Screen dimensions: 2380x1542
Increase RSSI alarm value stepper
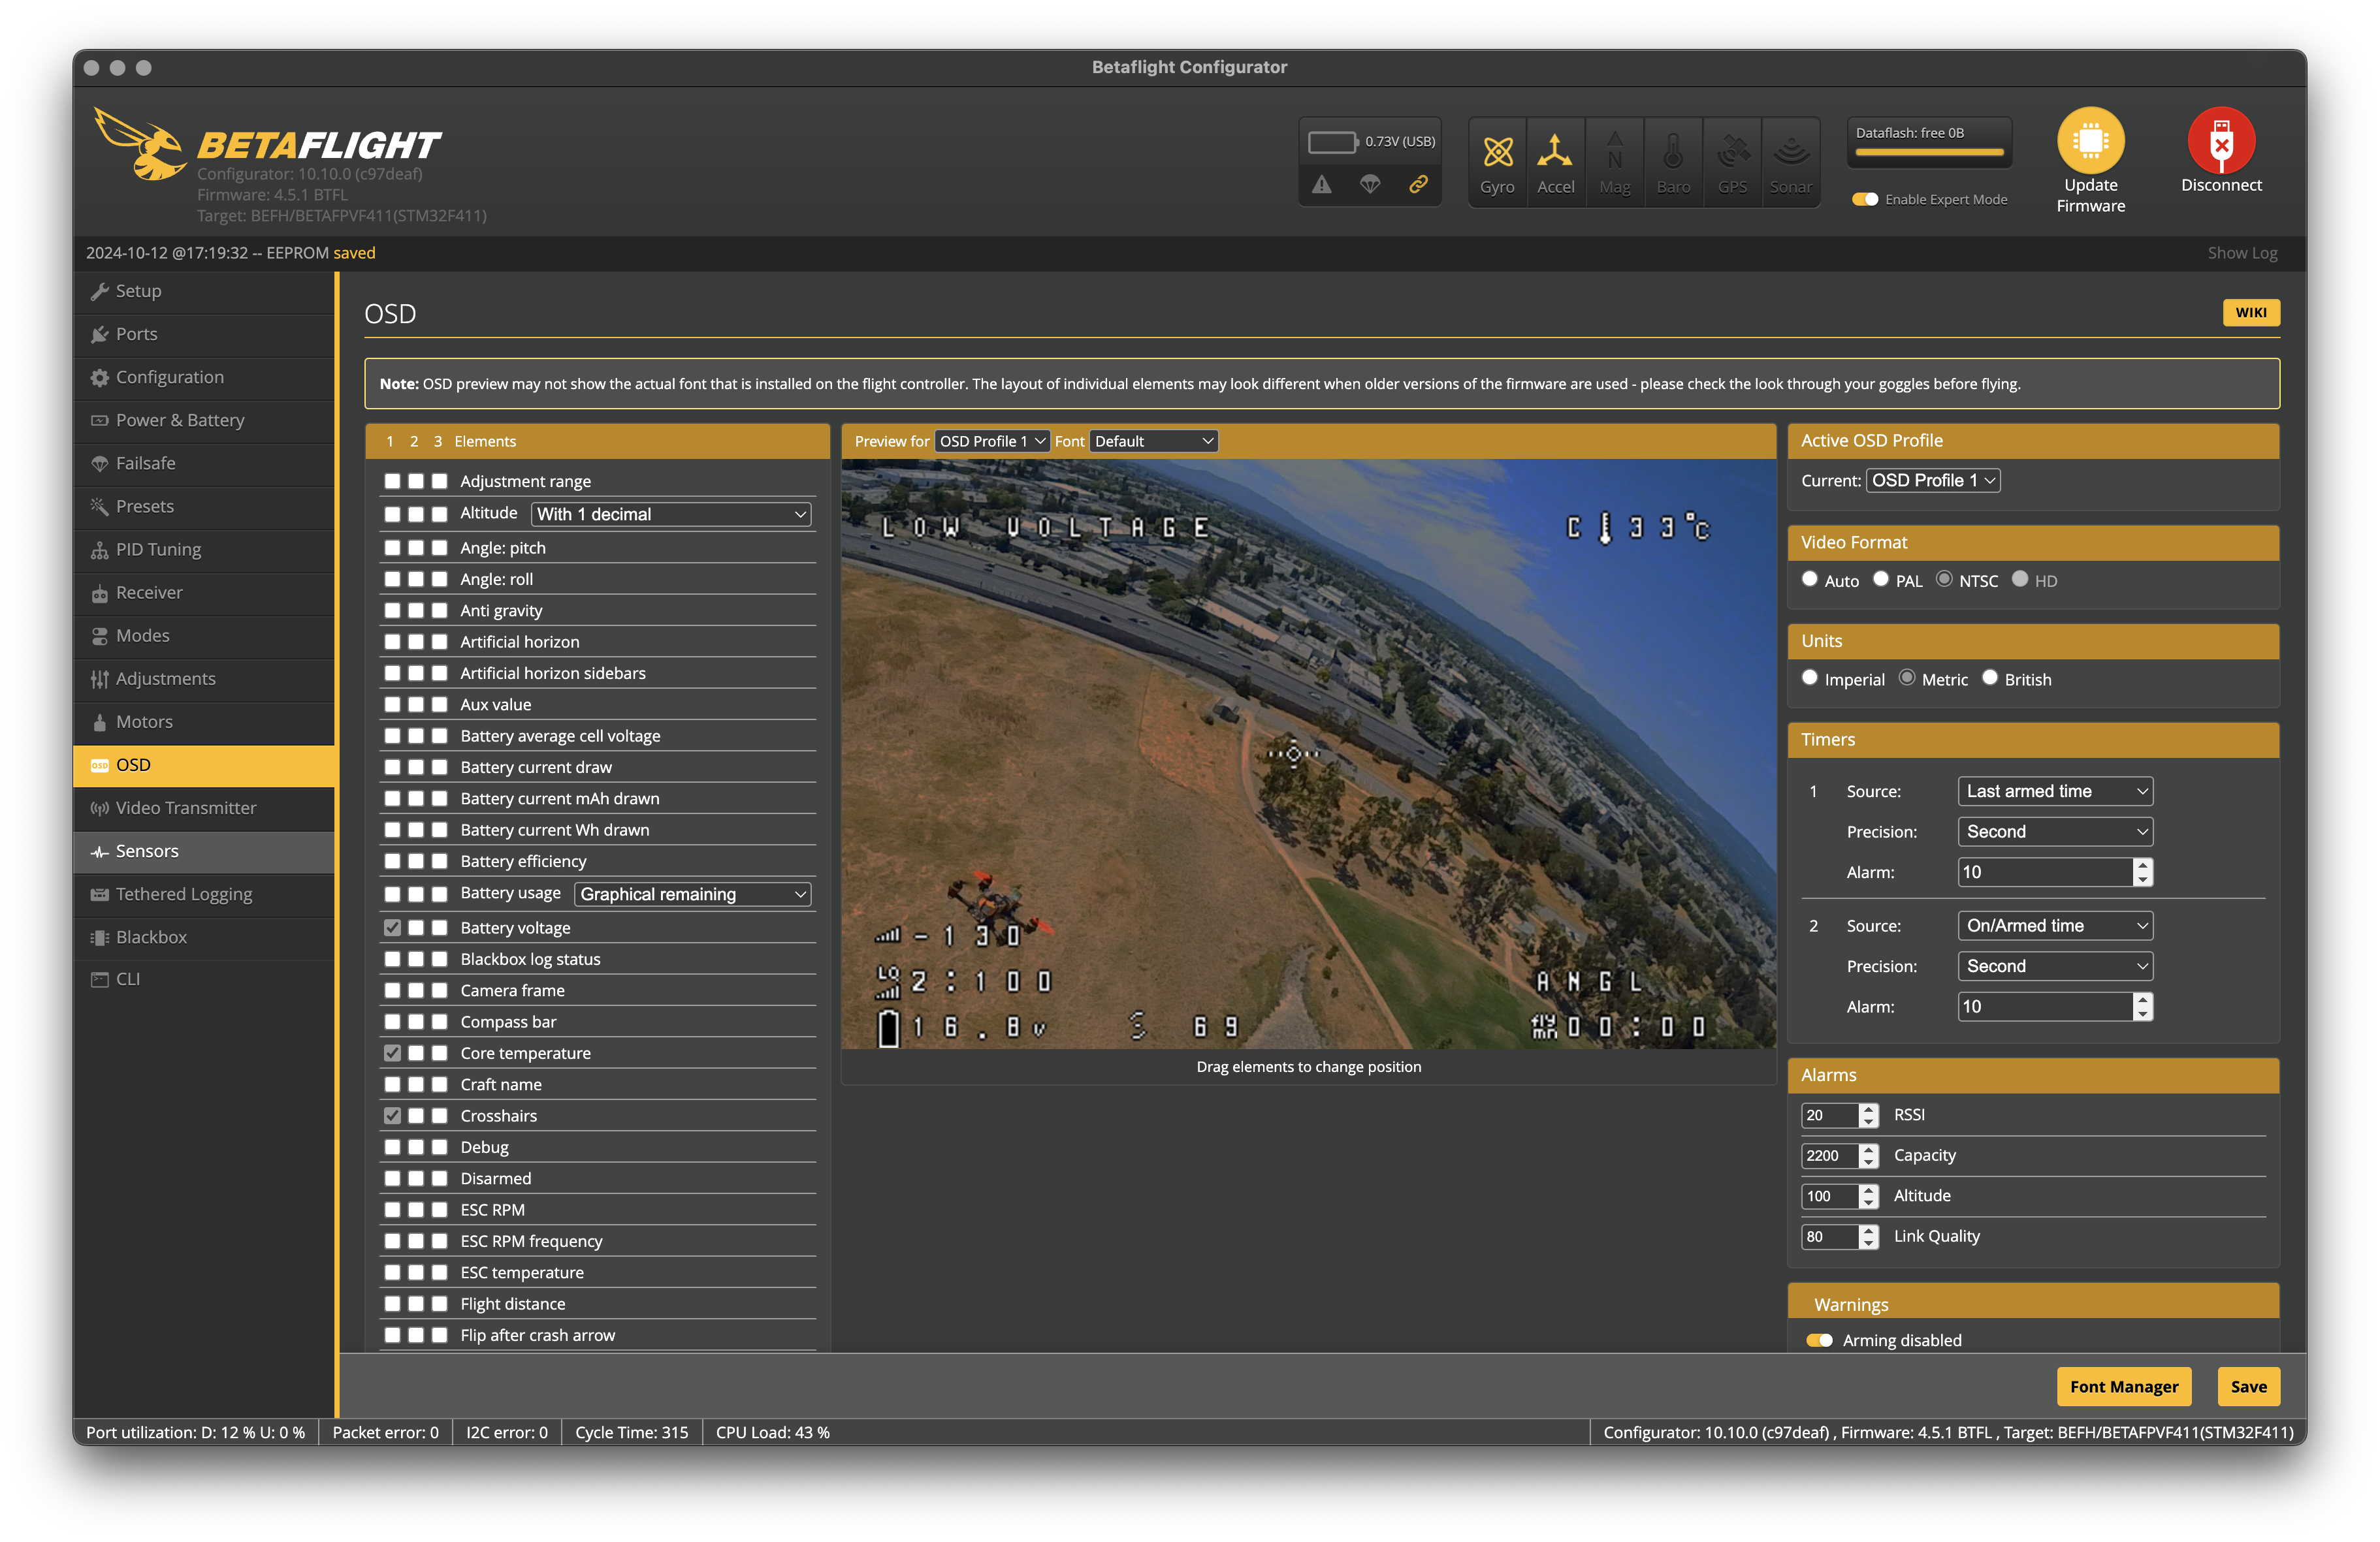(x=1868, y=1109)
